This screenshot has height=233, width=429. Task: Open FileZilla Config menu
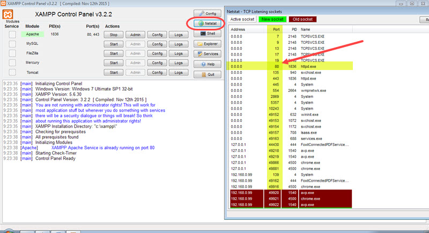157,53
